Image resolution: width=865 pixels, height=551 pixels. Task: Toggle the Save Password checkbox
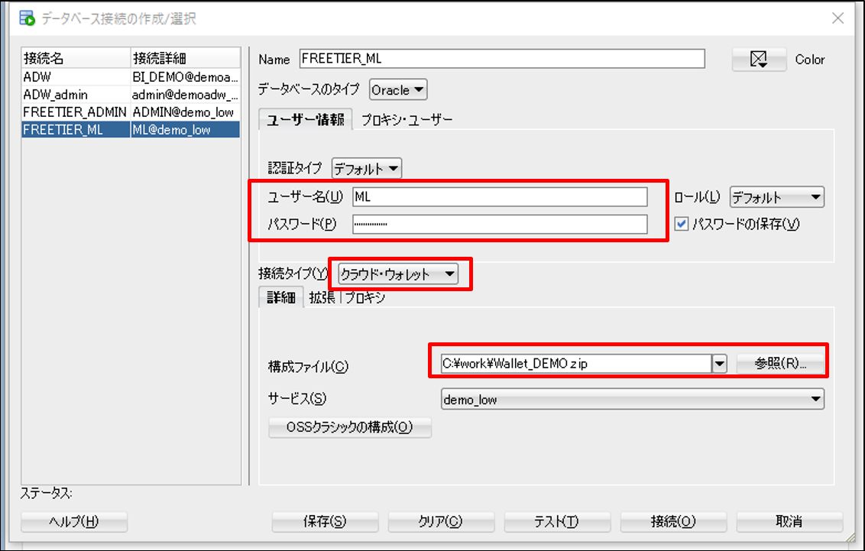click(x=682, y=224)
